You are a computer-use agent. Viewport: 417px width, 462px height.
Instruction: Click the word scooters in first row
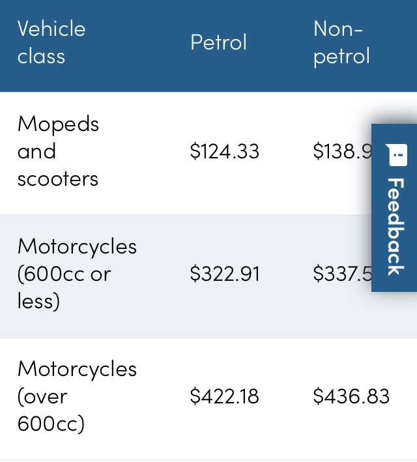[x=58, y=179]
